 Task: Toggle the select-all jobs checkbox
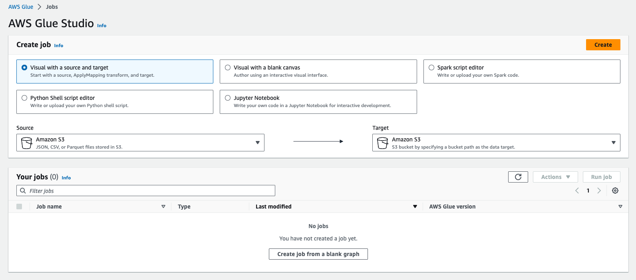pos(19,207)
